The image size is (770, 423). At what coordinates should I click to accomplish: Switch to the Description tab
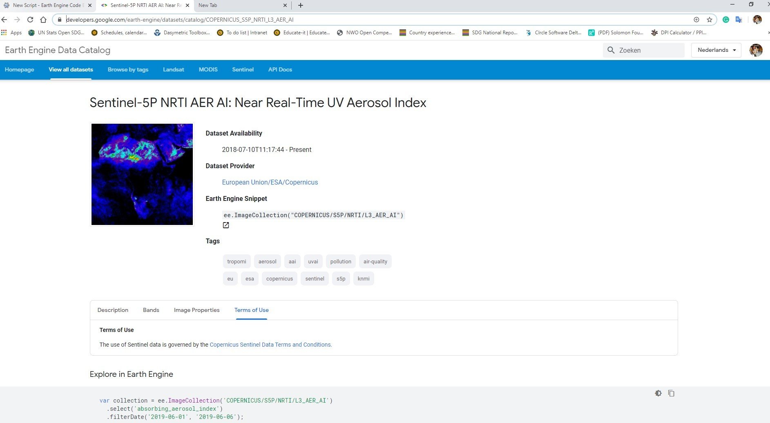[x=113, y=310]
